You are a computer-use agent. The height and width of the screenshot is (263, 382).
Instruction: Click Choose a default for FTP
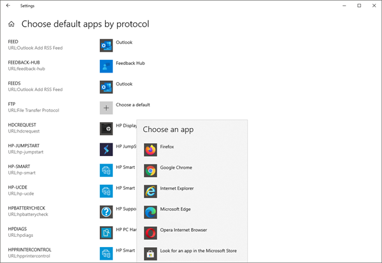133,105
